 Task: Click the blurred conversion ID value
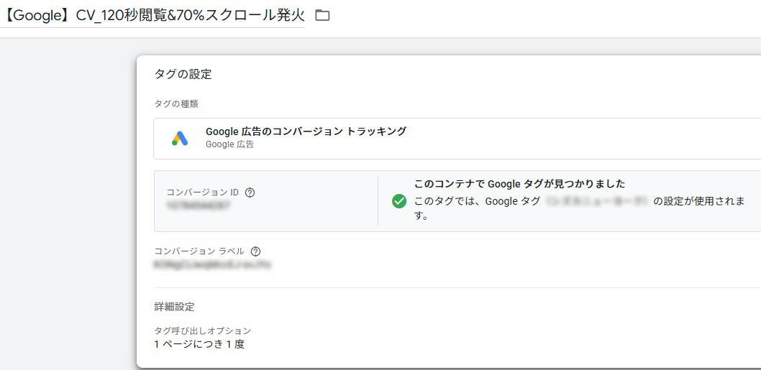pyautogui.click(x=198, y=205)
